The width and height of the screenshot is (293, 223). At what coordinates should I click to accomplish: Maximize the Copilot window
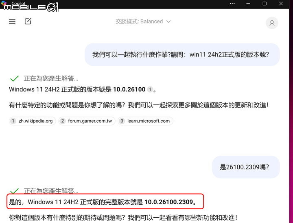pos(265,4)
